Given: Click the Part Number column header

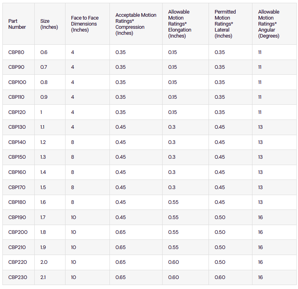Looking at the screenshot, I should [x=17, y=24].
